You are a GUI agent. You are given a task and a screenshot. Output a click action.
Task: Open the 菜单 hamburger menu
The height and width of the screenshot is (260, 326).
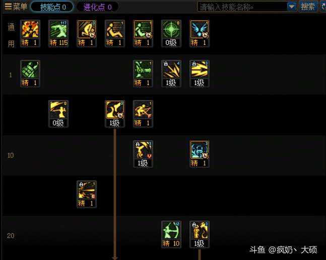click(x=16, y=7)
